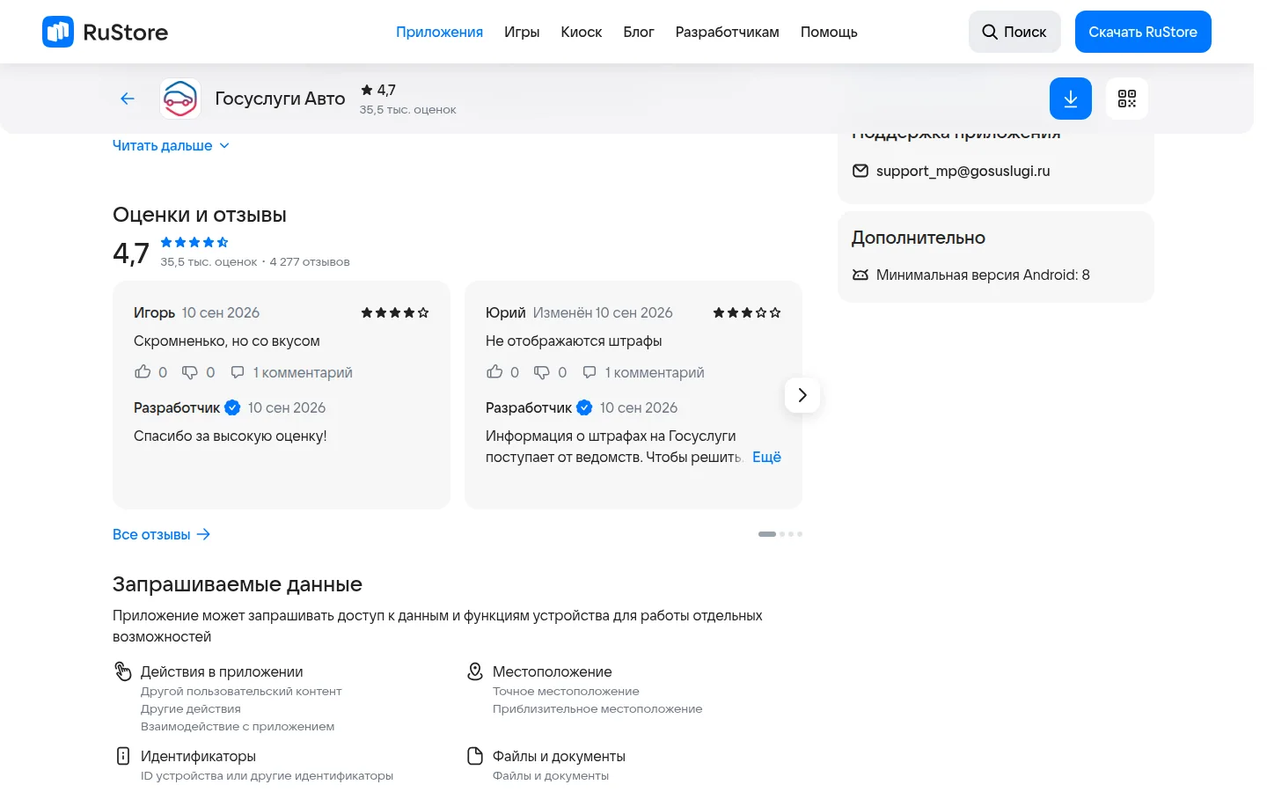1267x792 pixels.
Task: Click the Местоположение pin icon
Action: (x=475, y=671)
